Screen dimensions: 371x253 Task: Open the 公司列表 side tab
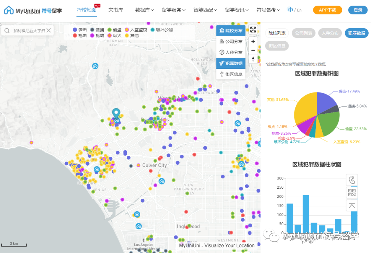[303, 33]
